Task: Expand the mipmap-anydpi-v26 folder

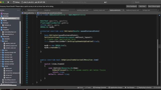Action: click(1, 52)
